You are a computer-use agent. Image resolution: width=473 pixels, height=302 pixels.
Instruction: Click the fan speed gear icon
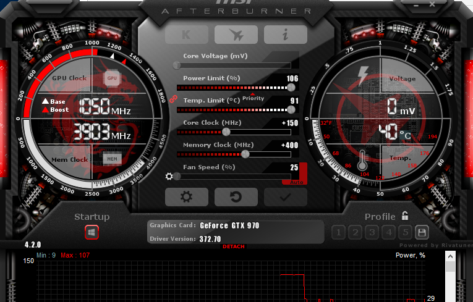point(169,176)
